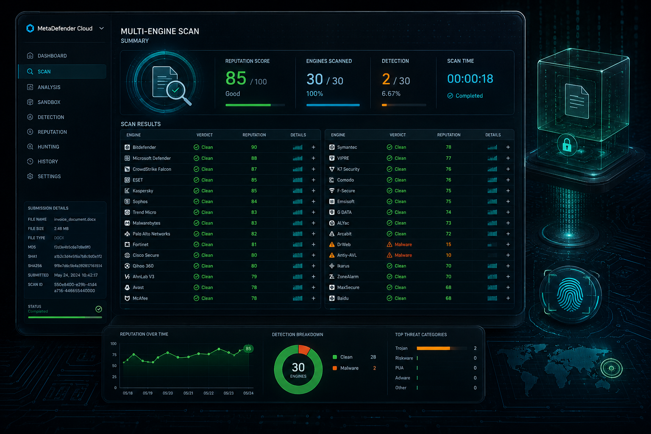Click the engines scanned progress bar
This screenshot has width=651, height=434.
click(x=333, y=105)
